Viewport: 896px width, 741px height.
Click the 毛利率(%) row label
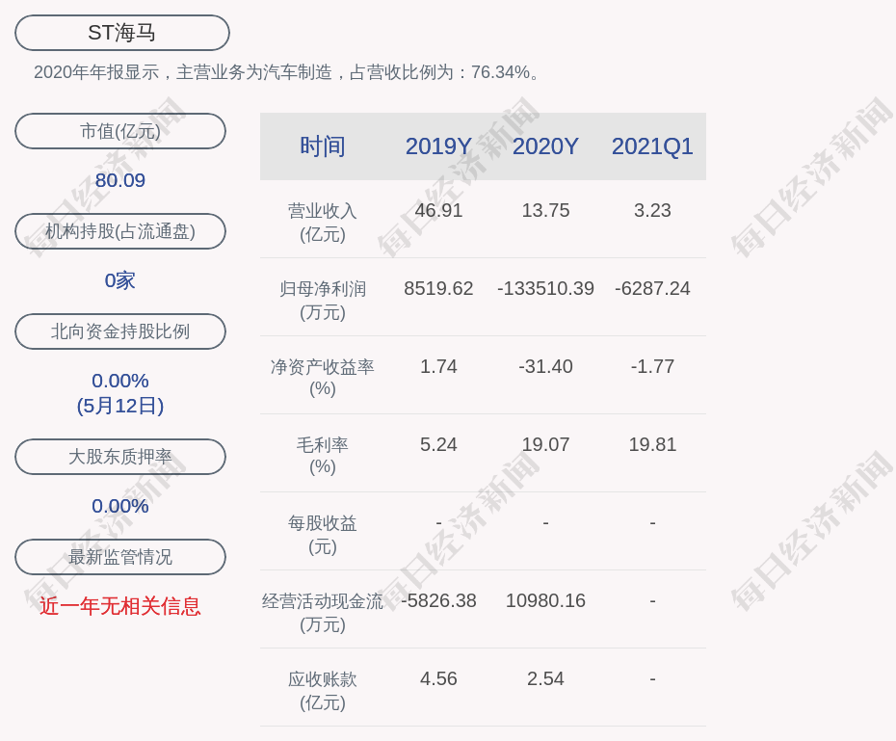[323, 456]
